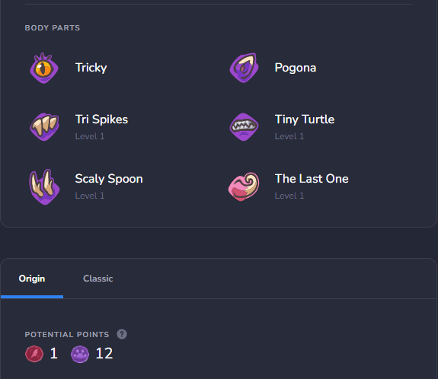This screenshot has height=379, width=438.
Task: Select the Scaly Spoon part name
Action: [109, 179]
